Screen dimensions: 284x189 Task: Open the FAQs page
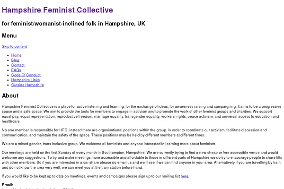[16, 70]
